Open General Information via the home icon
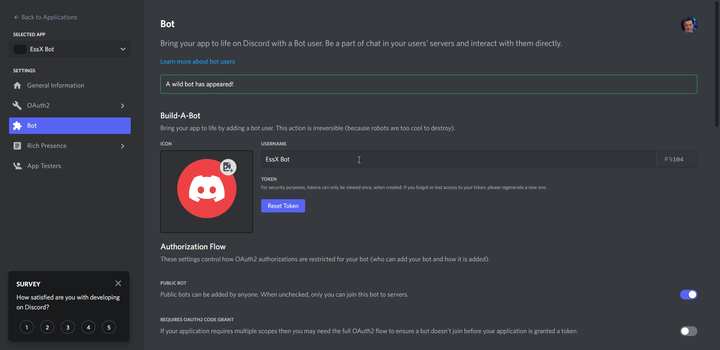Viewport: 720px width, 350px height. pos(17,85)
